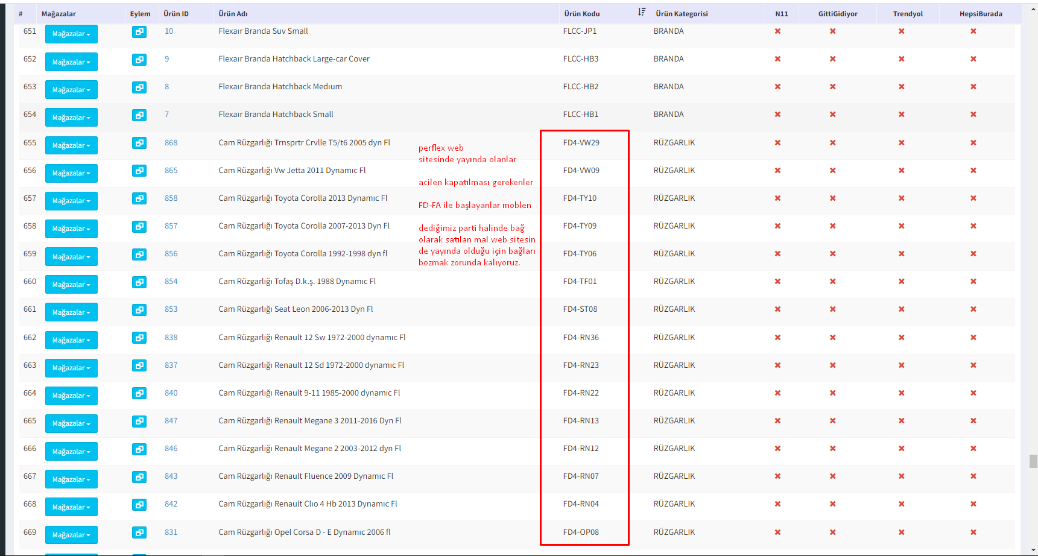
Task: Sort by the Ürün Adı column header
Action: [233, 14]
